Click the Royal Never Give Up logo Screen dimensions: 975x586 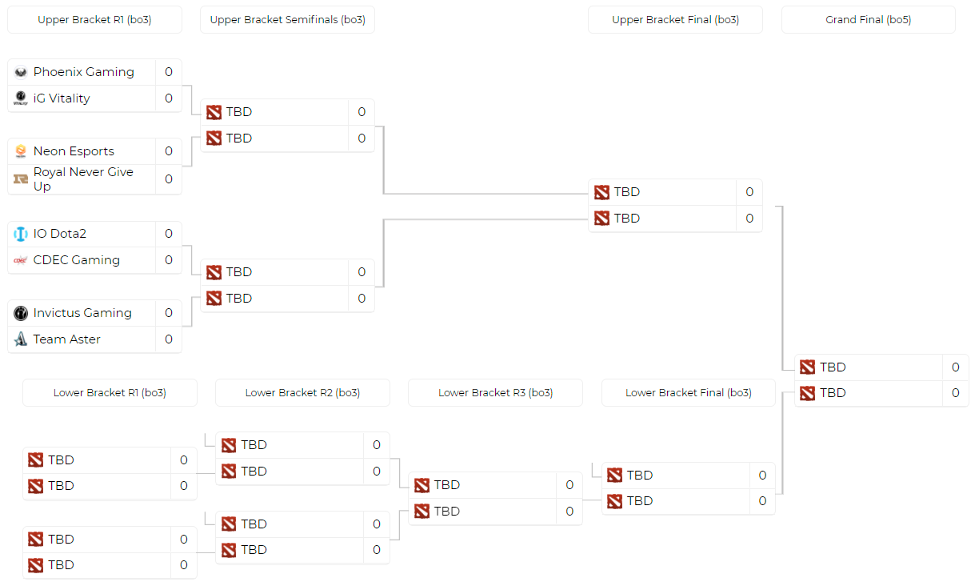[21, 179]
